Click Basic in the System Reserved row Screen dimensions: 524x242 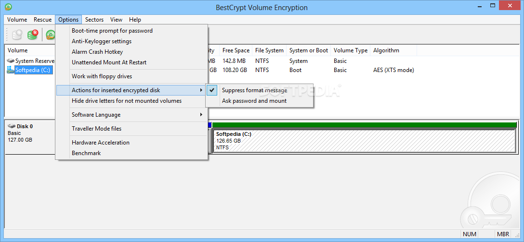(x=340, y=61)
